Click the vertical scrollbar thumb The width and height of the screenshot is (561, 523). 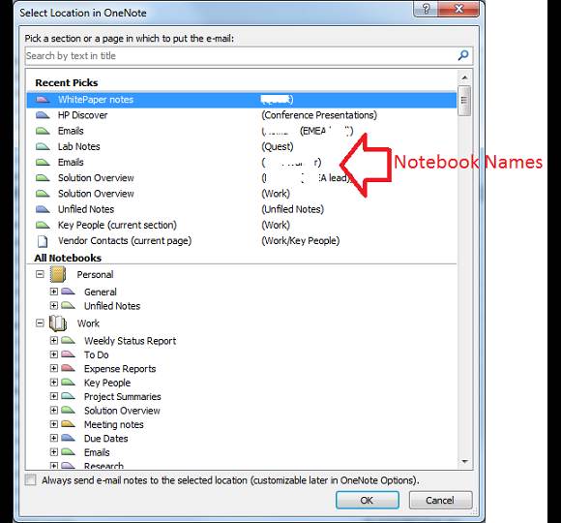coord(464,101)
